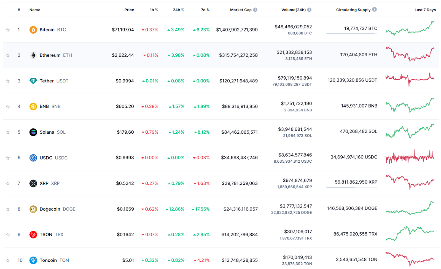441x269 pixels.
Task: Open the Ethereum ETH coin page
Action: pos(56,55)
